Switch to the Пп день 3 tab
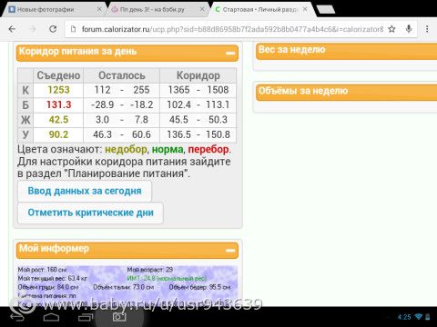Screen dimensions: 437x327 click(x=152, y=9)
